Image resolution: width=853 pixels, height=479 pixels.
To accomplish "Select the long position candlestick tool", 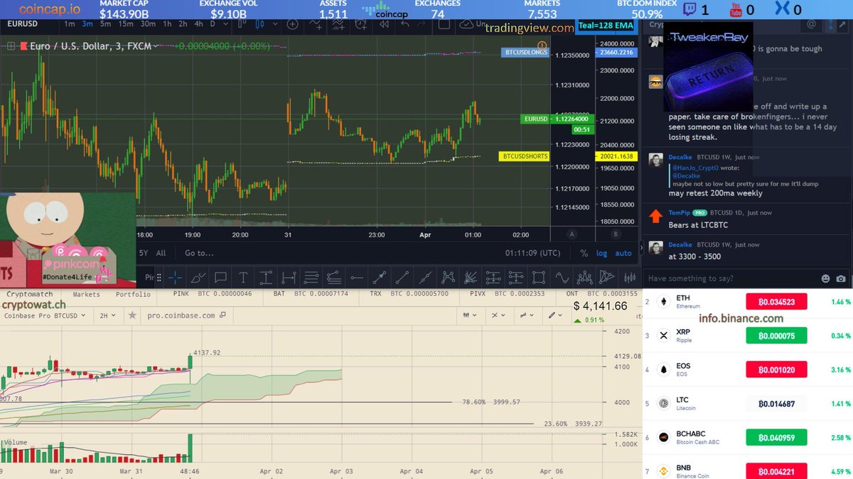I will [630, 277].
